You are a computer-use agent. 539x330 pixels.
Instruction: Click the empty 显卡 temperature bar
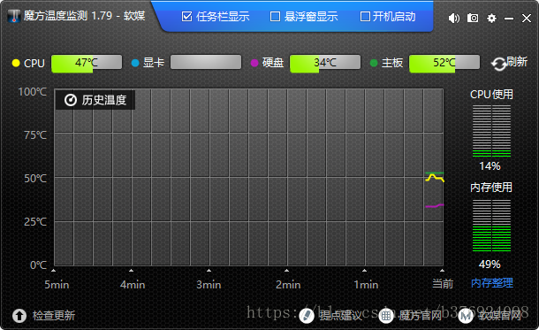(x=206, y=62)
